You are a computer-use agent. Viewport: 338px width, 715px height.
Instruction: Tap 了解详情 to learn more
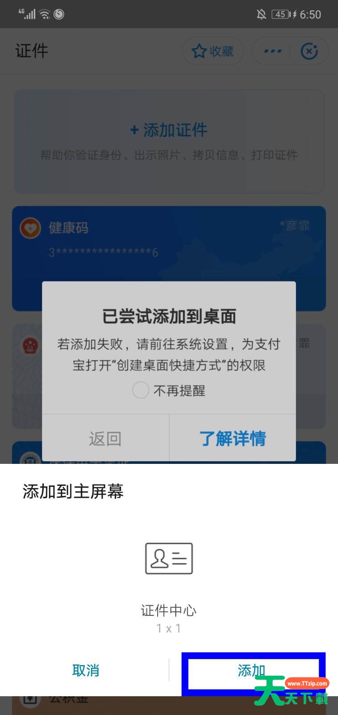click(x=233, y=438)
